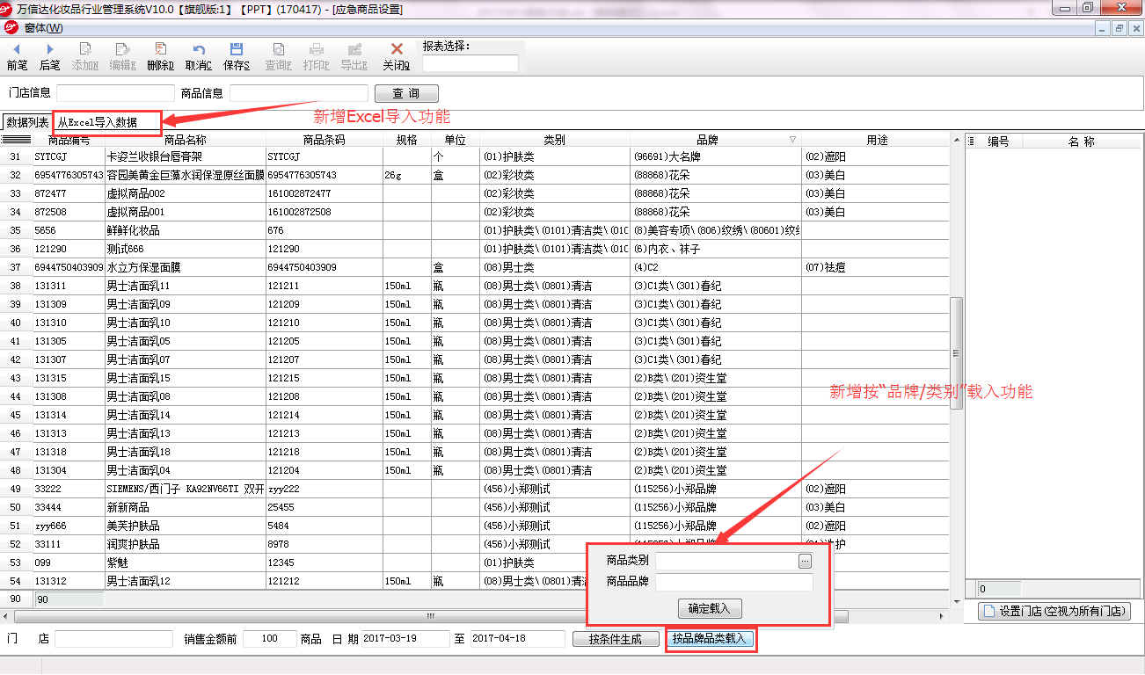Switch to 从Excel导入数据 tab
This screenshot has height=675, width=1145.
(x=106, y=122)
